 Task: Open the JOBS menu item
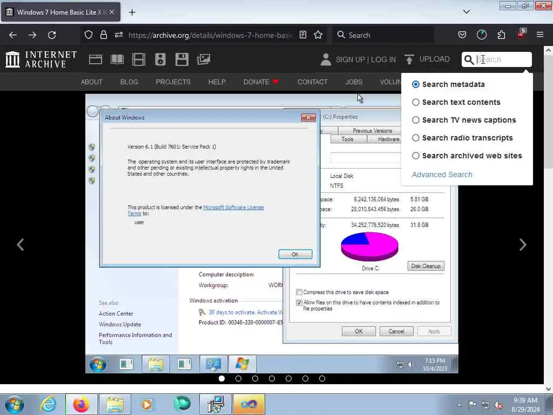tap(354, 82)
